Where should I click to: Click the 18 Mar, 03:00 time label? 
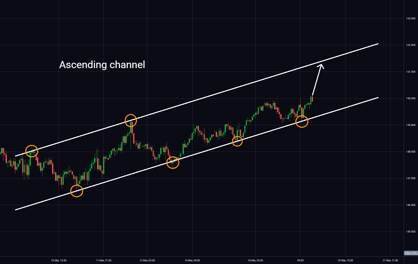click(255, 260)
